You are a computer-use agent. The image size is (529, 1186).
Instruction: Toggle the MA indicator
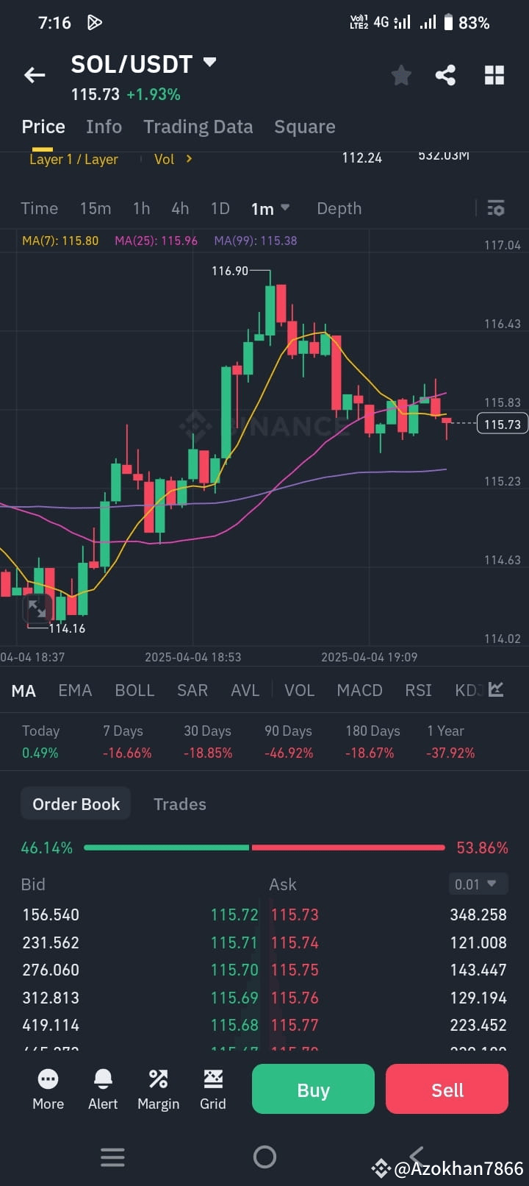click(x=24, y=691)
